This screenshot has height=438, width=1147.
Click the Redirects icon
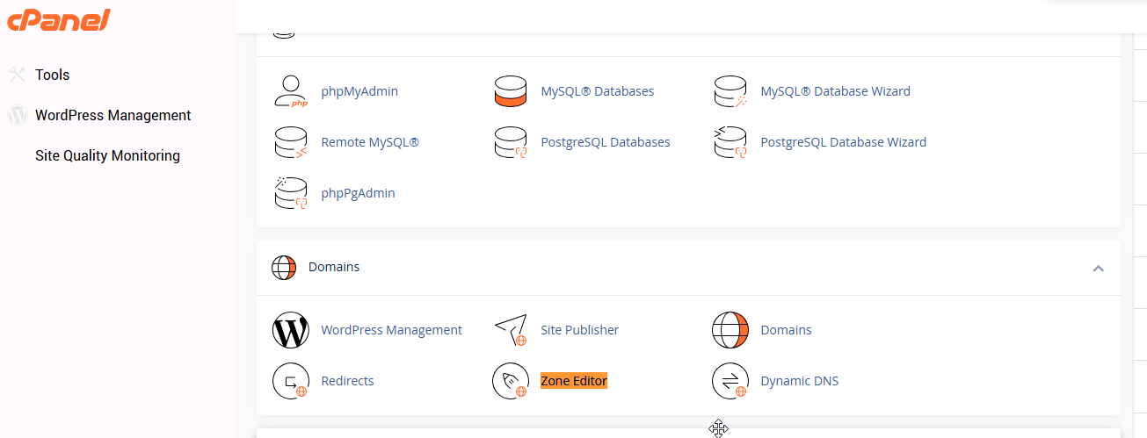click(291, 381)
